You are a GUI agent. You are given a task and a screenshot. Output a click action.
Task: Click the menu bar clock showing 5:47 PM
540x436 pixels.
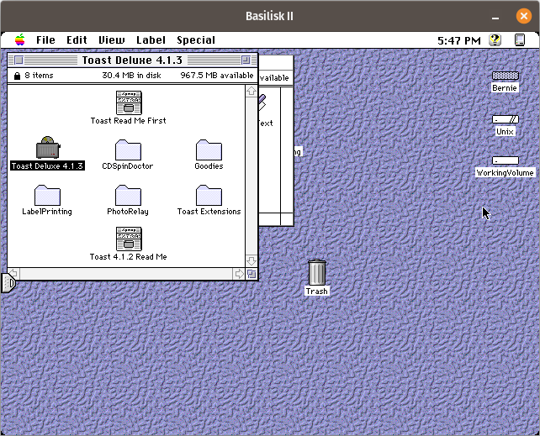(459, 40)
